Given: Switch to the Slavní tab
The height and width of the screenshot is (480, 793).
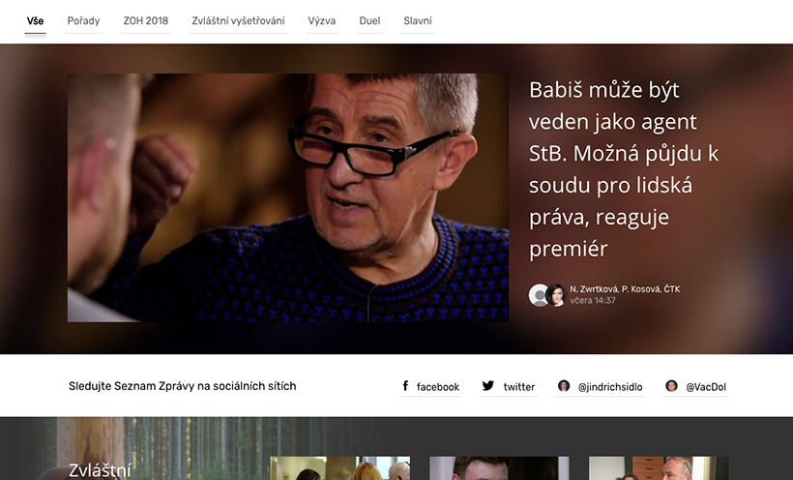Looking at the screenshot, I should point(418,21).
